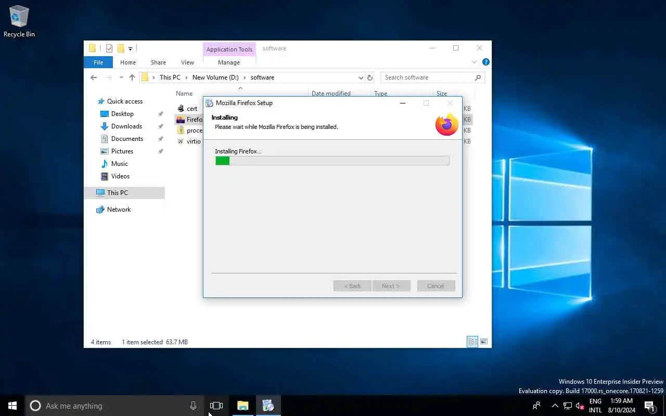Open File Explorer from the taskbar
The height and width of the screenshot is (416, 666).
pyautogui.click(x=243, y=406)
